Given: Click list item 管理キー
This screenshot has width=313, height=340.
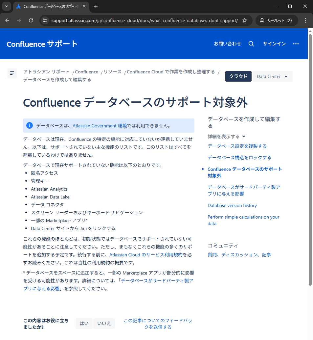Looking at the screenshot, I should (x=40, y=181).
